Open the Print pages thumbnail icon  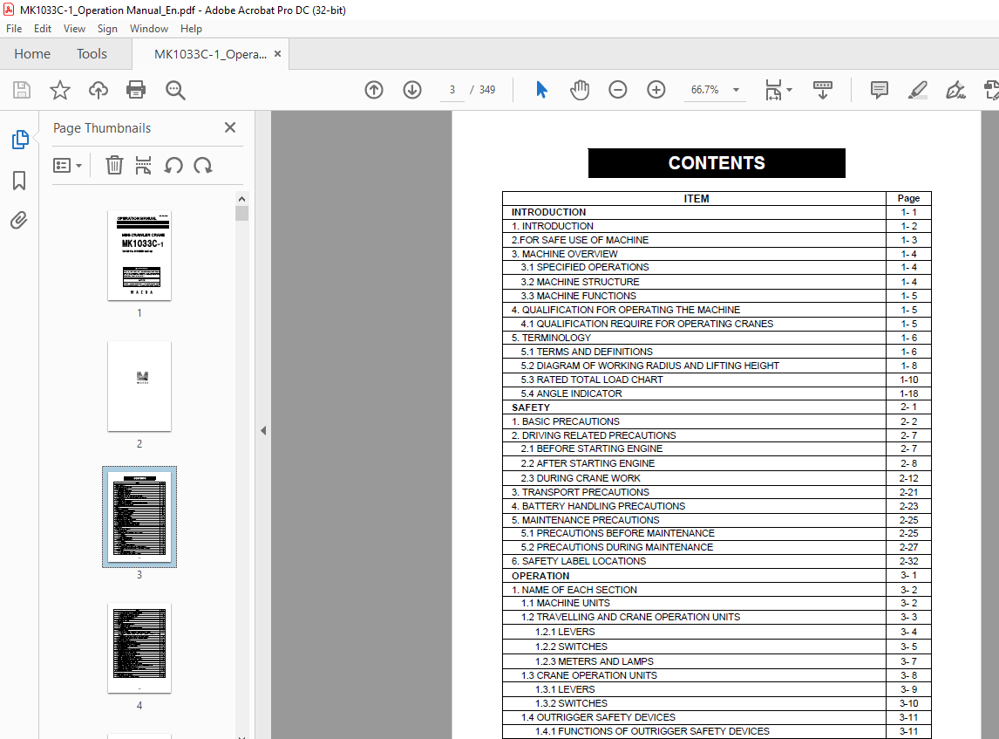click(x=143, y=166)
